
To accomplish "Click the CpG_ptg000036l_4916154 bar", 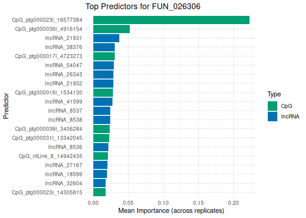I will point(112,29).
